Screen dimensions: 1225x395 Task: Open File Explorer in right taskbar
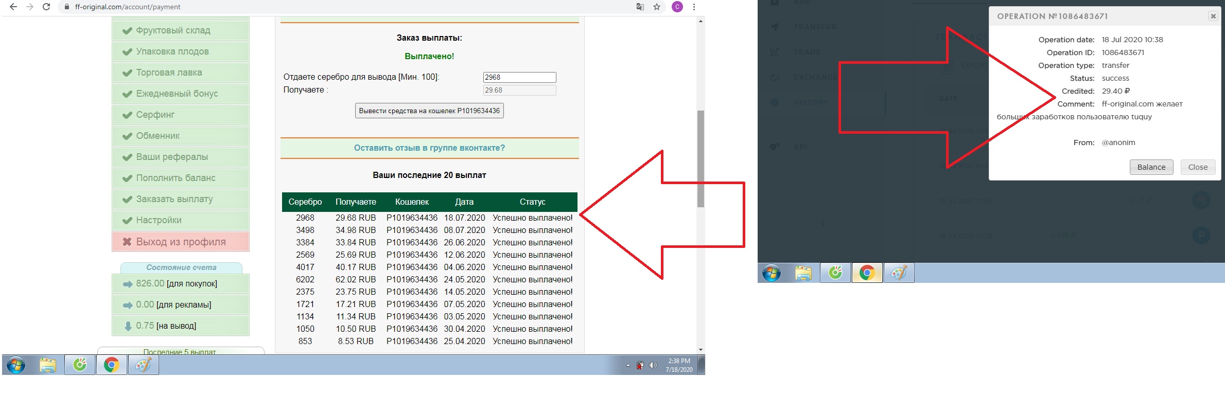tap(803, 273)
